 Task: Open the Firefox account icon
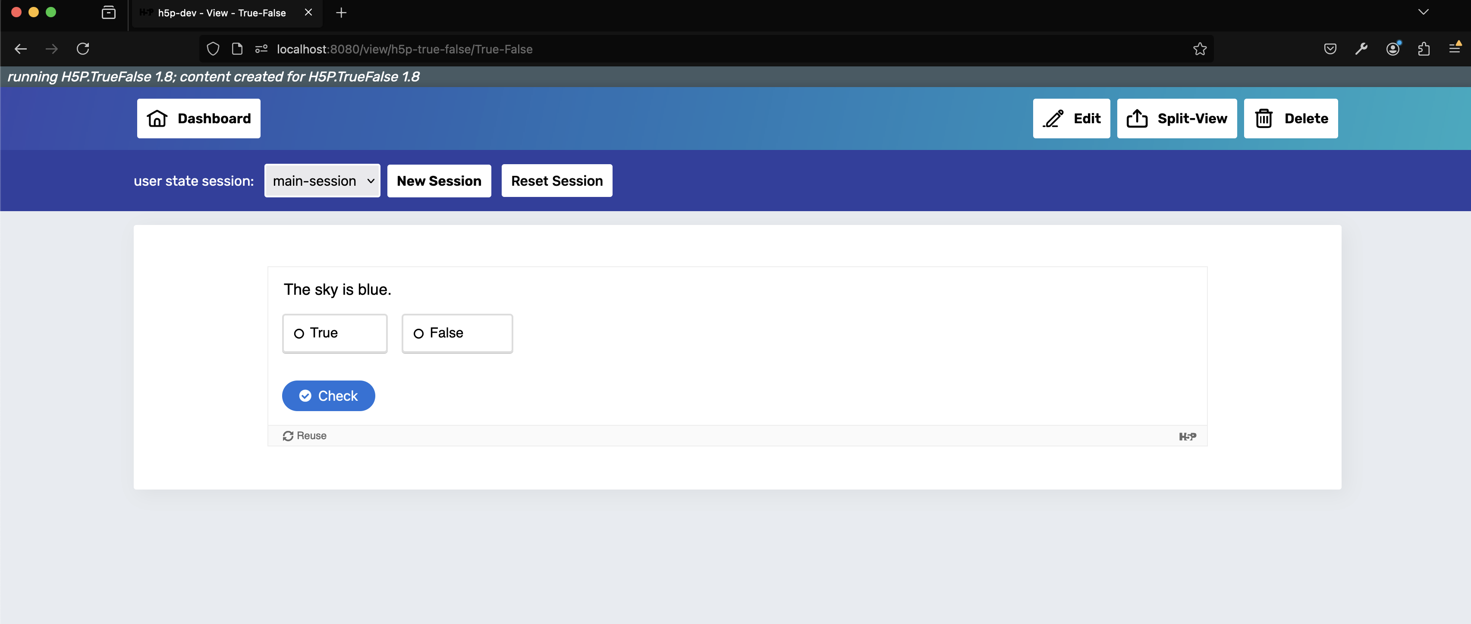click(1393, 49)
